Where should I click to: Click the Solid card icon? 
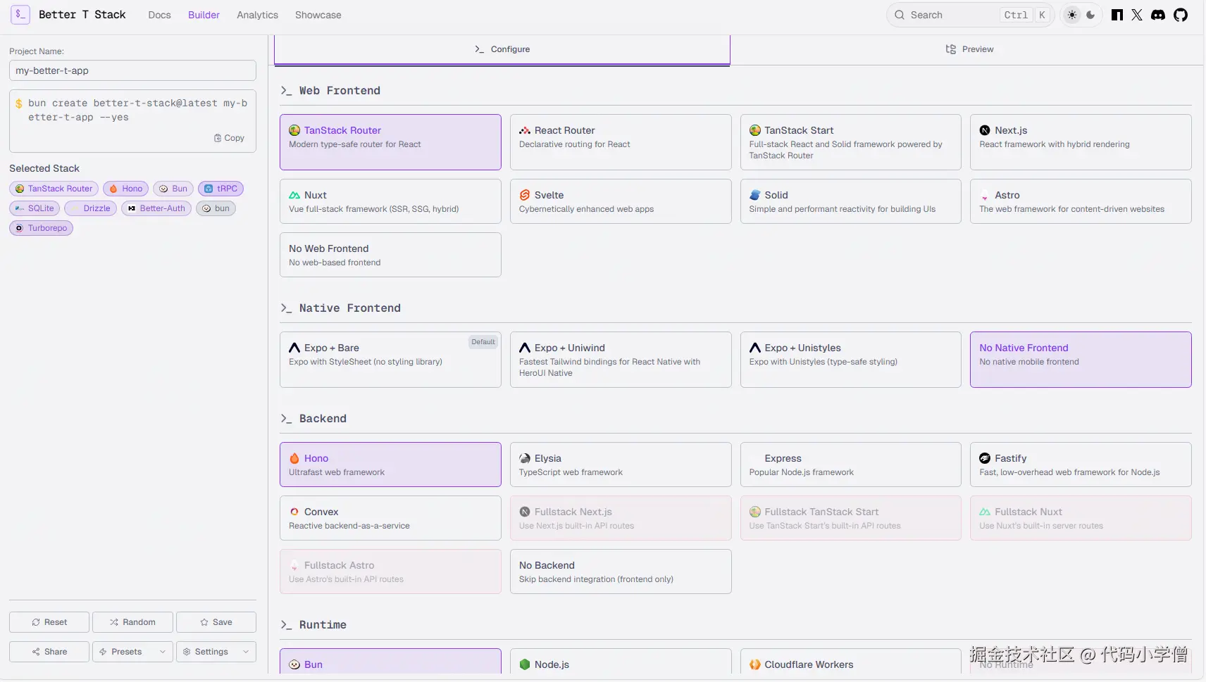(x=755, y=195)
